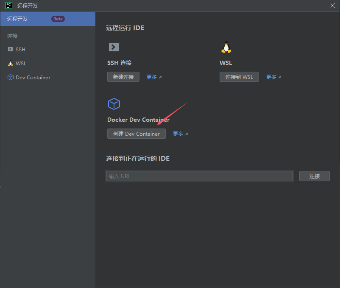Click the 新建连接 button

(123, 77)
